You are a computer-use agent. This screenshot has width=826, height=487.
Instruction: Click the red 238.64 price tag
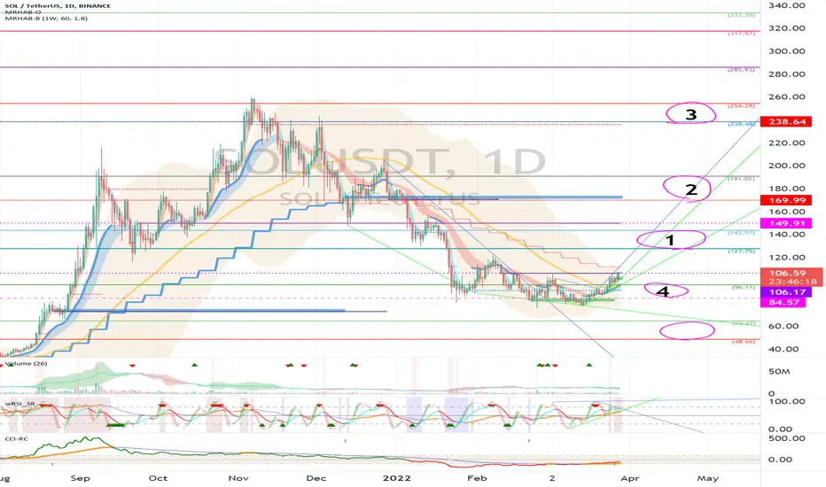point(786,121)
